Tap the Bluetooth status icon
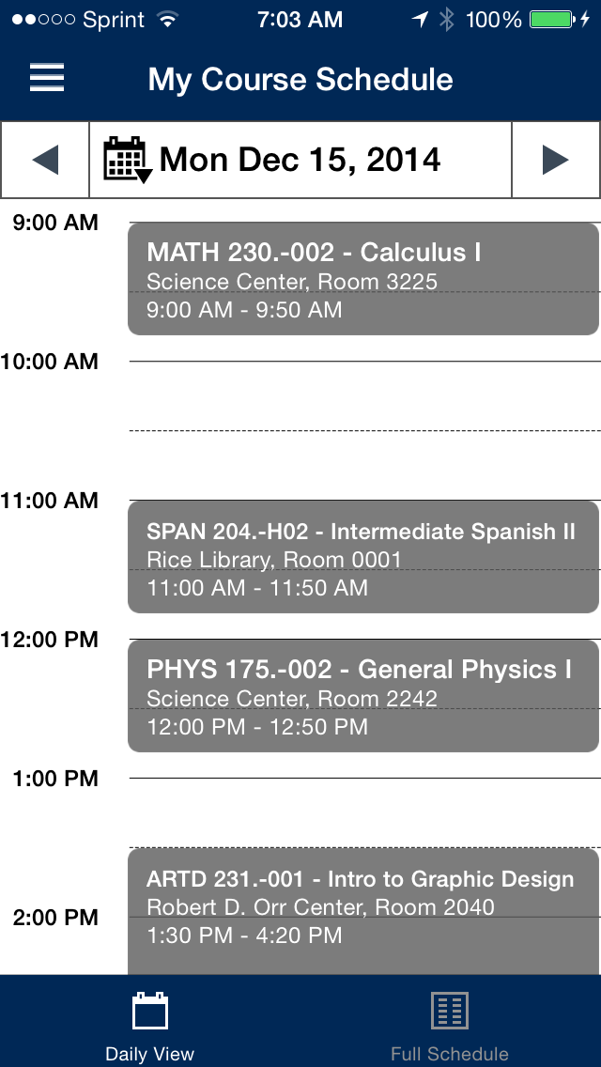The image size is (601, 1067). tap(446, 20)
